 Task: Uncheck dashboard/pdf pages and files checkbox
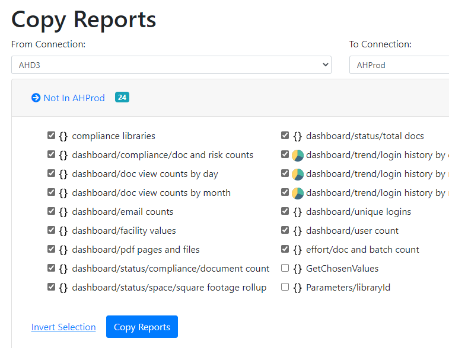pyautogui.click(x=51, y=249)
